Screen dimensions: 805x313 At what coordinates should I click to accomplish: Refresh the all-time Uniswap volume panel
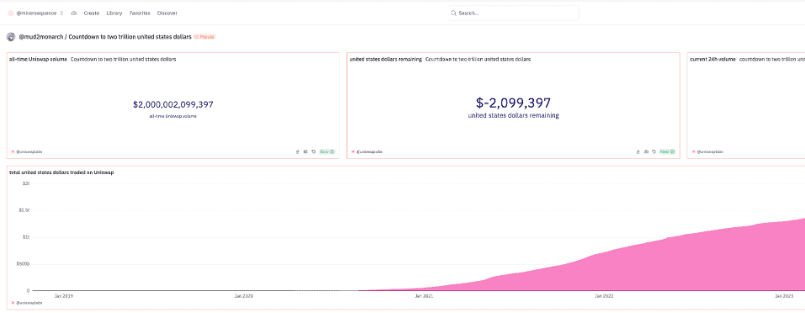[x=313, y=152]
